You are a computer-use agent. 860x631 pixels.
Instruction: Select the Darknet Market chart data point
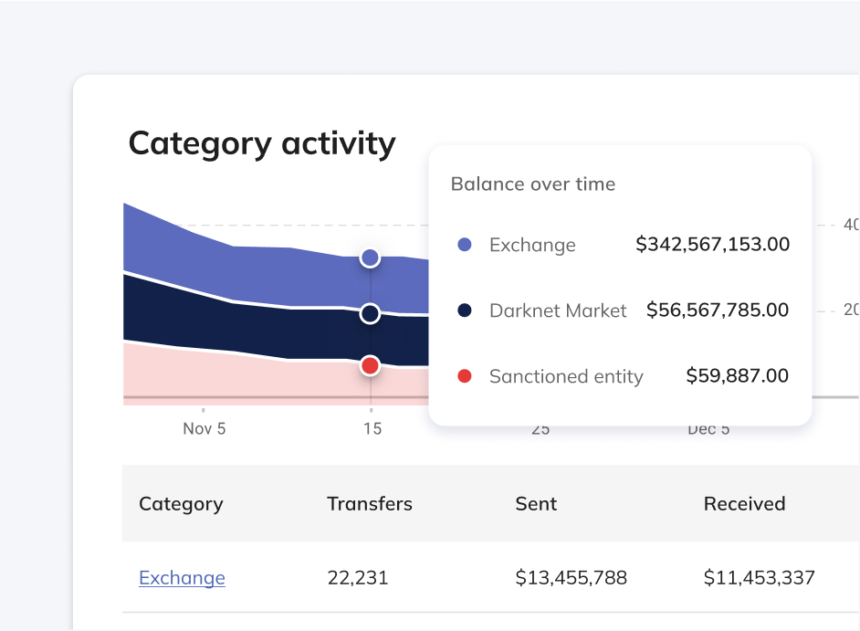[x=370, y=314]
